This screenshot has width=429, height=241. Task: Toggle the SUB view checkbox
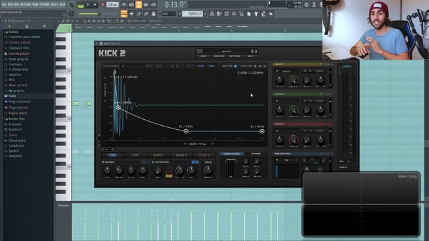coord(235,66)
